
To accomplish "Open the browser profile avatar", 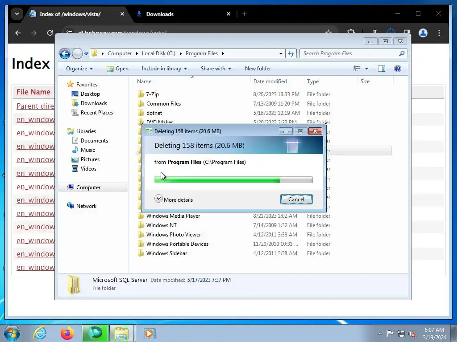I will click(x=423, y=33).
